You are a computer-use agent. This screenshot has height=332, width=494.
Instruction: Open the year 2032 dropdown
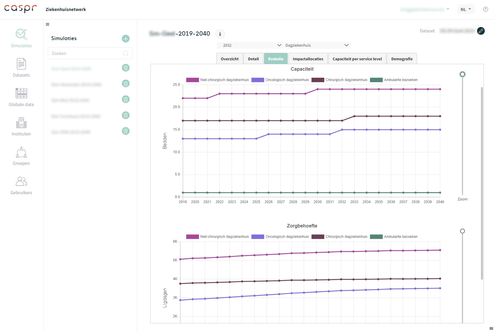(x=250, y=45)
